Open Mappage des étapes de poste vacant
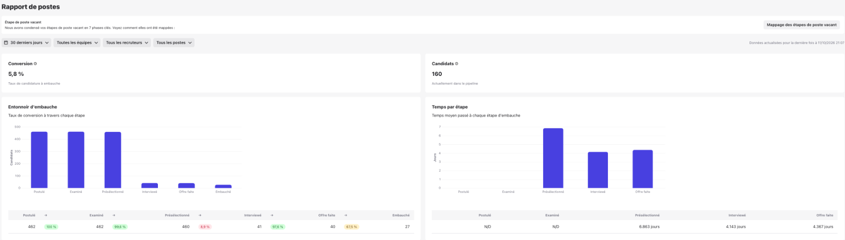This screenshot has height=240, width=845. pos(801,25)
